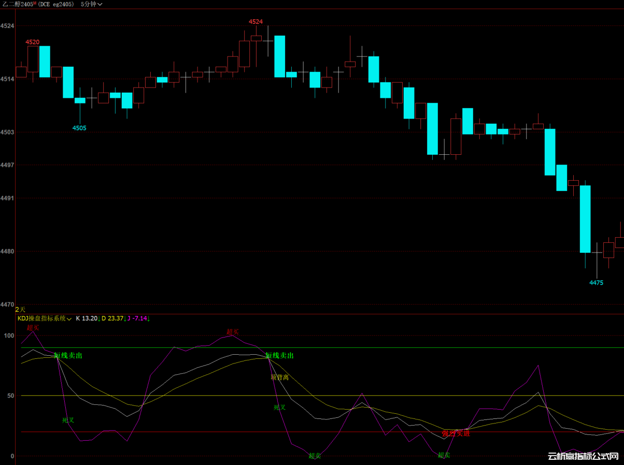Click the cyan 4475 low price label
The image size is (624, 465).
(596, 283)
